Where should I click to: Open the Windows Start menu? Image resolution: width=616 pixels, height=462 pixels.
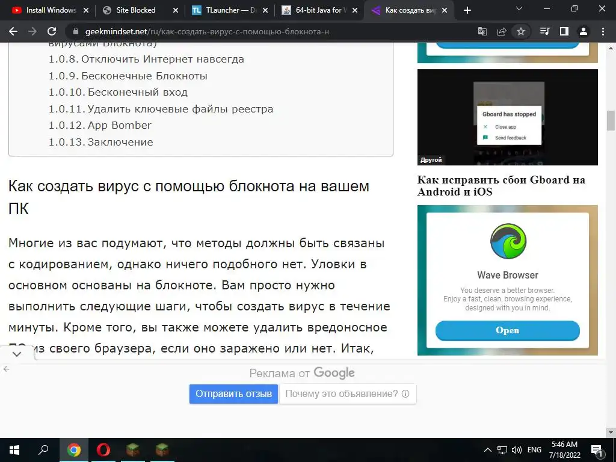click(x=14, y=450)
